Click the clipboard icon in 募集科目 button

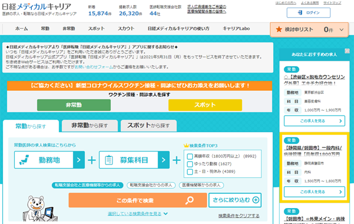pos(109,160)
